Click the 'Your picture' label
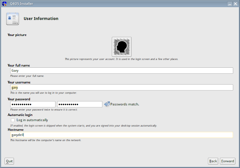240x168 pixels. click(x=17, y=35)
